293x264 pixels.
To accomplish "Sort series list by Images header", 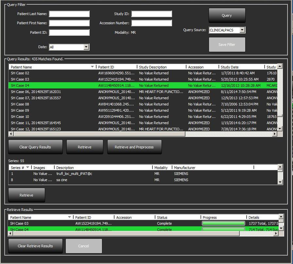I will tap(43, 168).
